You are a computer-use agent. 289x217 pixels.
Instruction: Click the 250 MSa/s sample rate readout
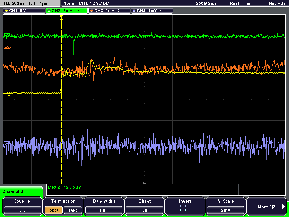click(x=206, y=3)
